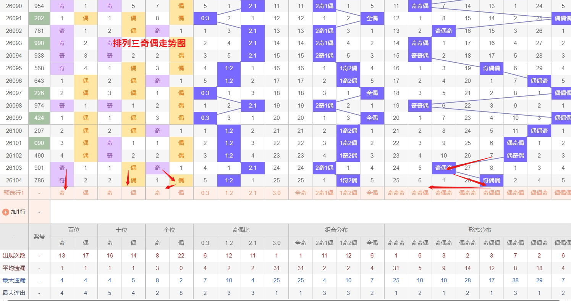Toggle 百位 奇 in 预选行1 row
Viewport: 571px width, 301px height.
pyautogui.click(x=62, y=193)
